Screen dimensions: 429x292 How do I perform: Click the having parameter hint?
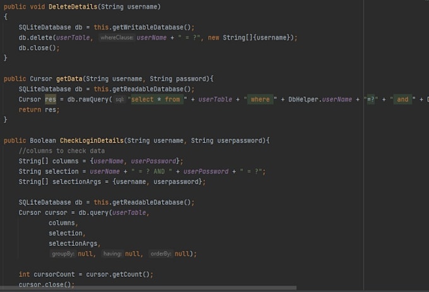pyautogui.click(x=112, y=254)
